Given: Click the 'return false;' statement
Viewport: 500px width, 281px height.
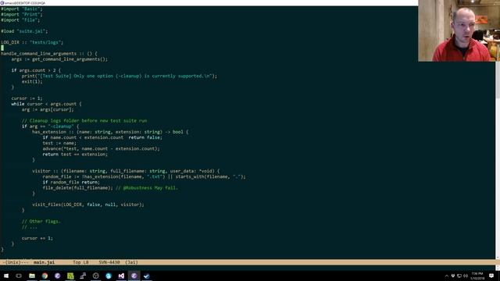Looking at the screenshot, I should (145, 137).
